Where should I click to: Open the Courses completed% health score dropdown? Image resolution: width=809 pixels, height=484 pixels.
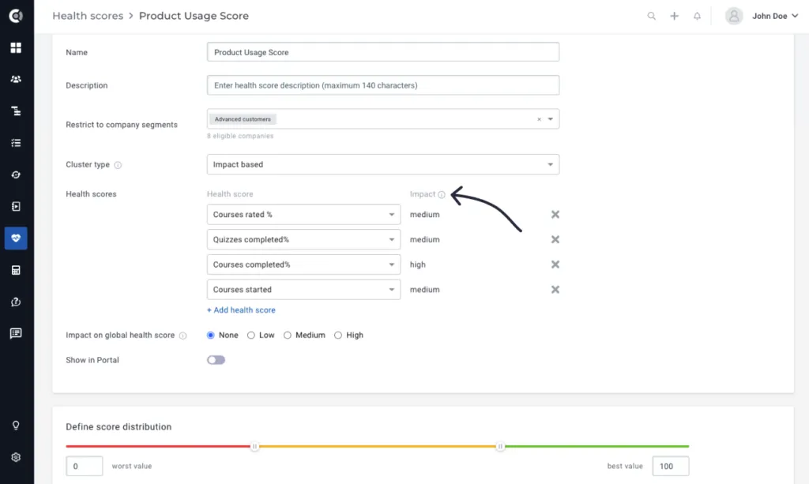303,265
